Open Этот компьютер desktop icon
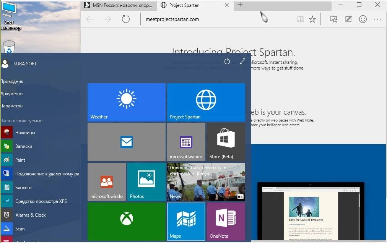Image resolution: width=387 pixels, height=243 pixels. 10,16
